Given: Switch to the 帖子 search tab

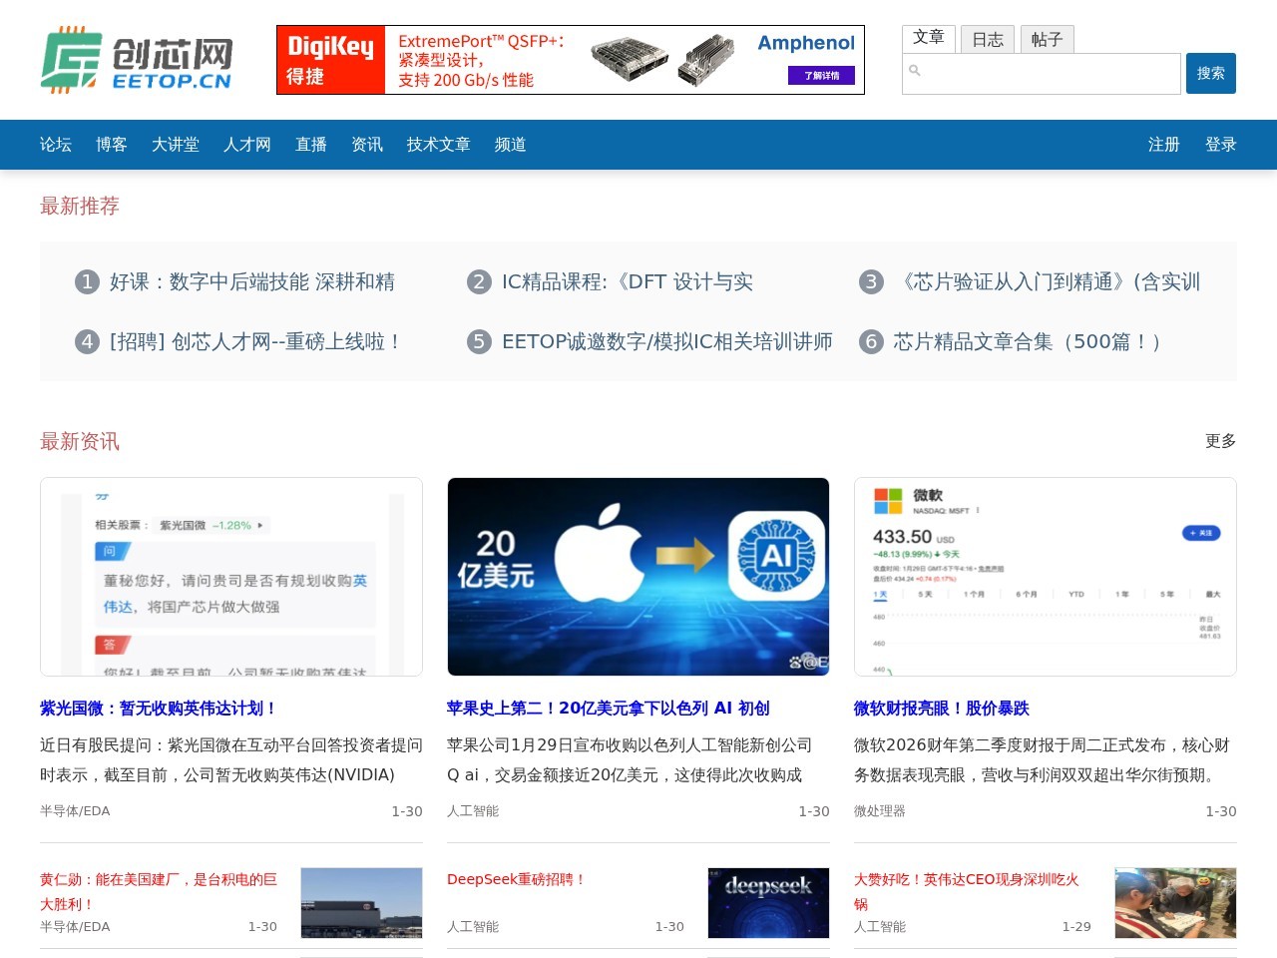Looking at the screenshot, I should coord(1047,40).
